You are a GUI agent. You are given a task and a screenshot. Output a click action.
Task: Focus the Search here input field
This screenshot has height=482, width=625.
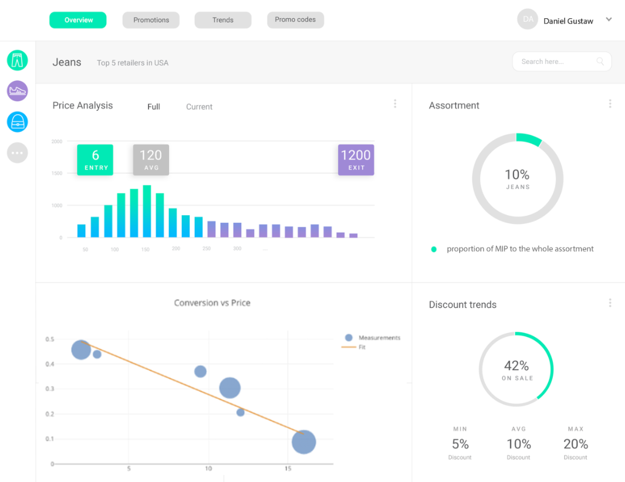(562, 62)
